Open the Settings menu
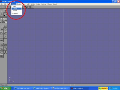Screen dimensions: 120x90 (44, 4)
